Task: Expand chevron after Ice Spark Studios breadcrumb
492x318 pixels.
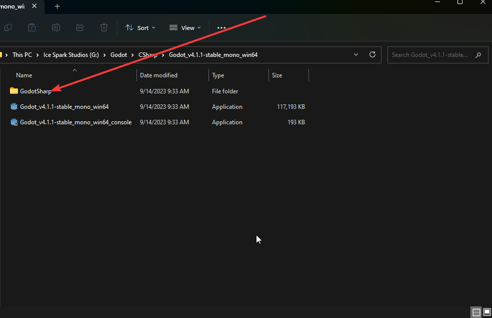Action: click(104, 55)
